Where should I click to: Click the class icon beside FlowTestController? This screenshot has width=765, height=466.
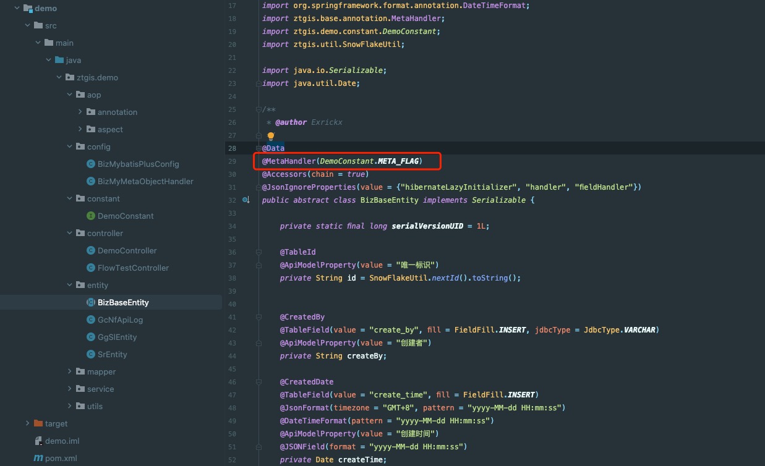coord(91,268)
